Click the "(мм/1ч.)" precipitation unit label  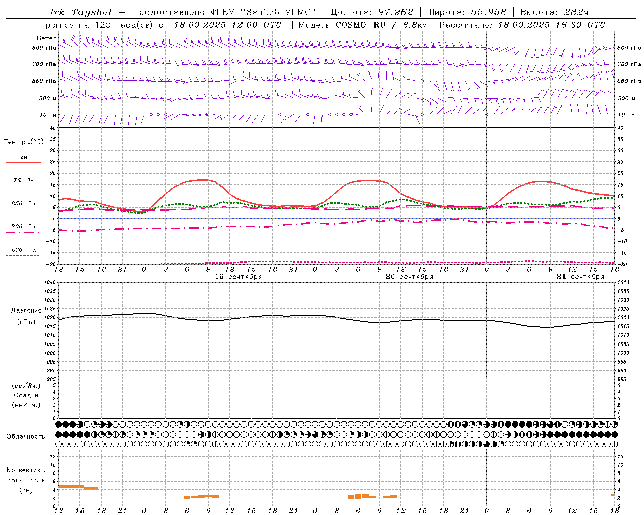26,405
